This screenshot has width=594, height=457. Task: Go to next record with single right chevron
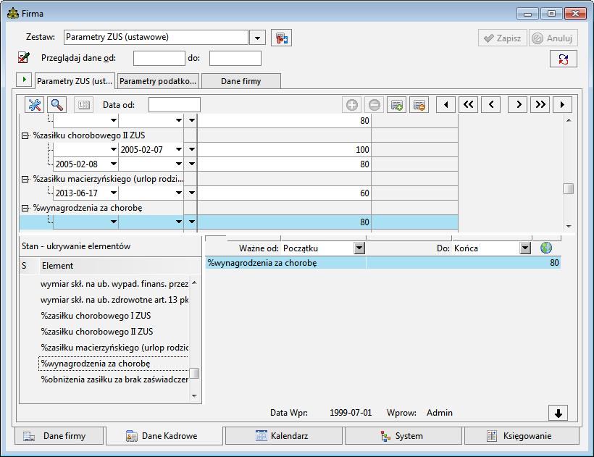(518, 105)
